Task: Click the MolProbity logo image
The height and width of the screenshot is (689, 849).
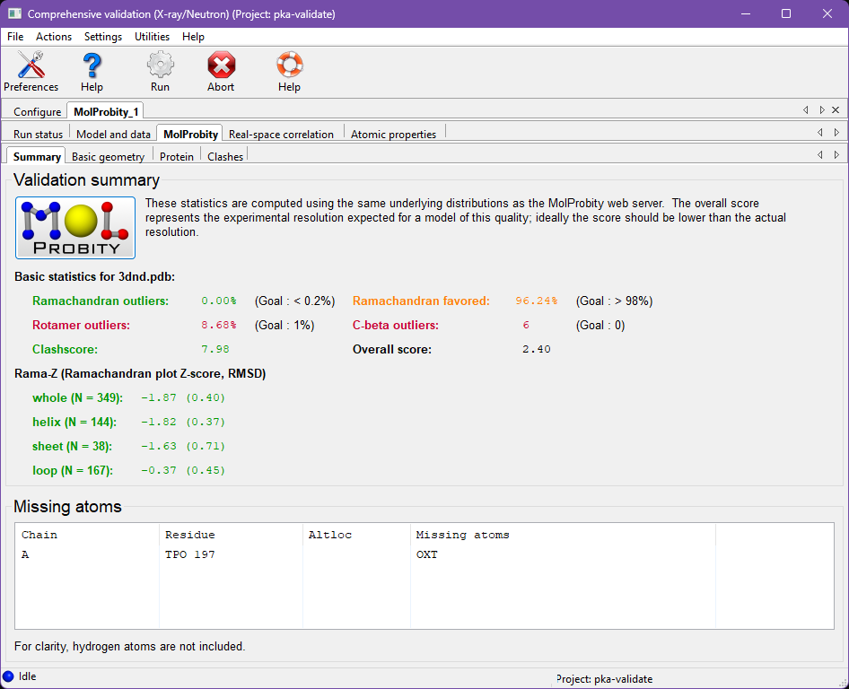Action: click(74, 227)
